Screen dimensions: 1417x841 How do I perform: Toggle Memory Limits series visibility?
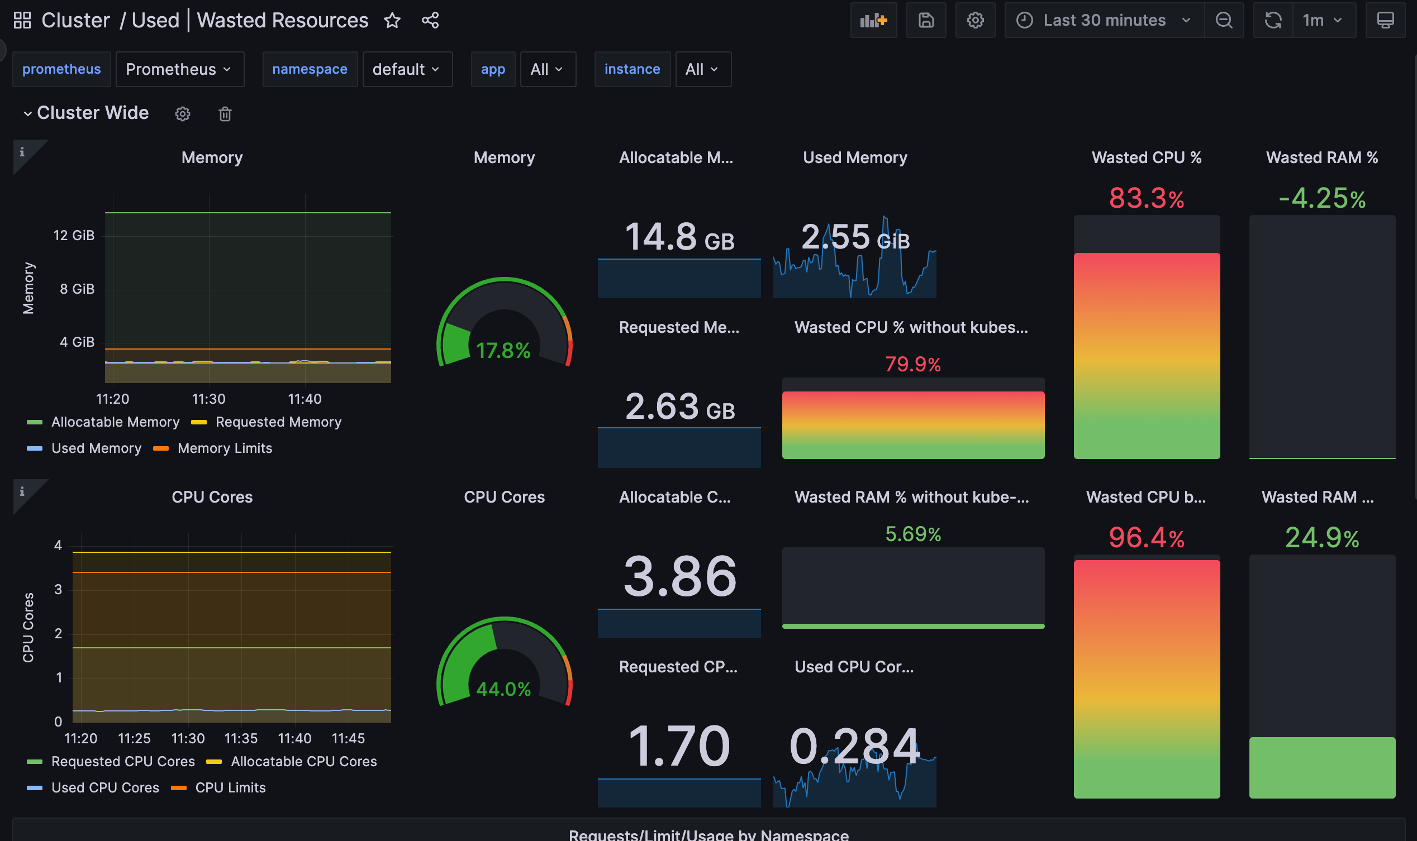point(225,448)
